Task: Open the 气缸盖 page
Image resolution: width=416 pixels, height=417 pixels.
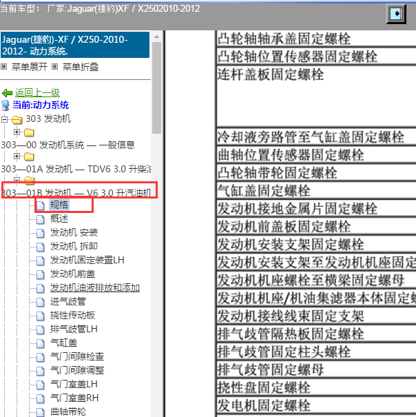Action: tap(64, 343)
